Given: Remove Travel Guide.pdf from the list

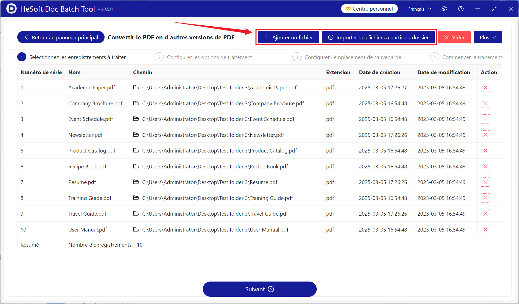Looking at the screenshot, I should (x=485, y=214).
